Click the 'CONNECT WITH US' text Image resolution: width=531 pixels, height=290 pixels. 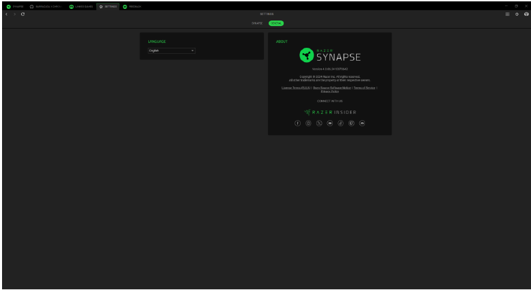click(x=330, y=101)
